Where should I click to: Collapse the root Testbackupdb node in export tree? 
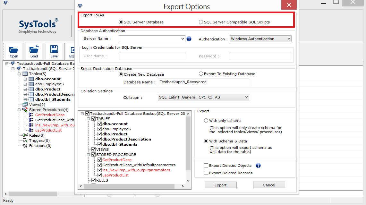82,114
